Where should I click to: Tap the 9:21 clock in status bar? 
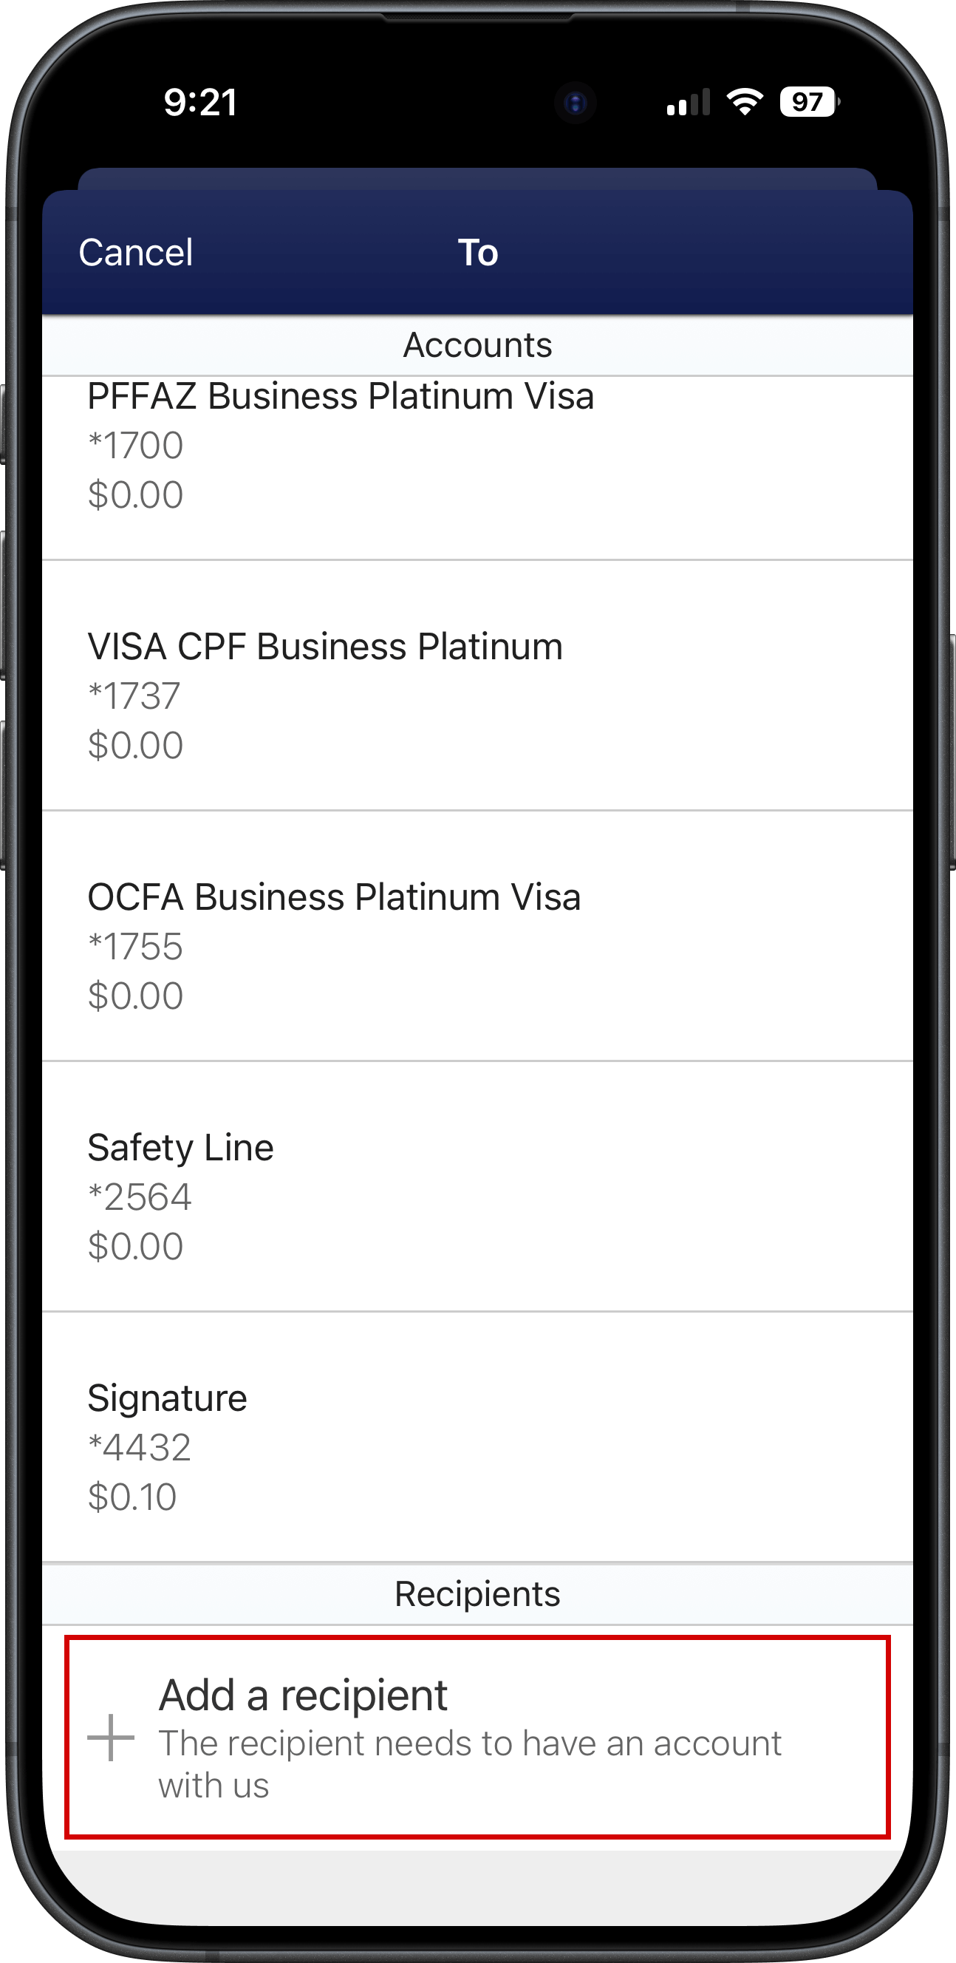(200, 102)
